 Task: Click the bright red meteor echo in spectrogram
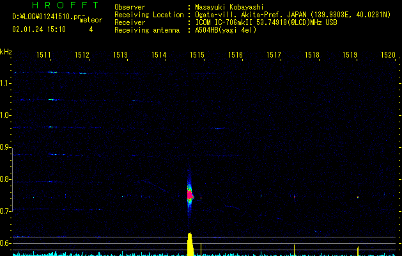pyautogui.click(x=190, y=196)
